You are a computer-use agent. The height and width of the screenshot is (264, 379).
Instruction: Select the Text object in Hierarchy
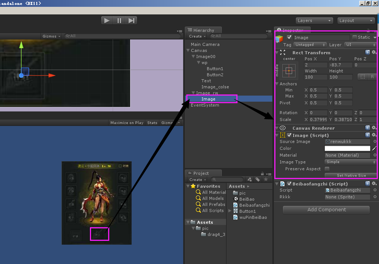pyautogui.click(x=206, y=81)
